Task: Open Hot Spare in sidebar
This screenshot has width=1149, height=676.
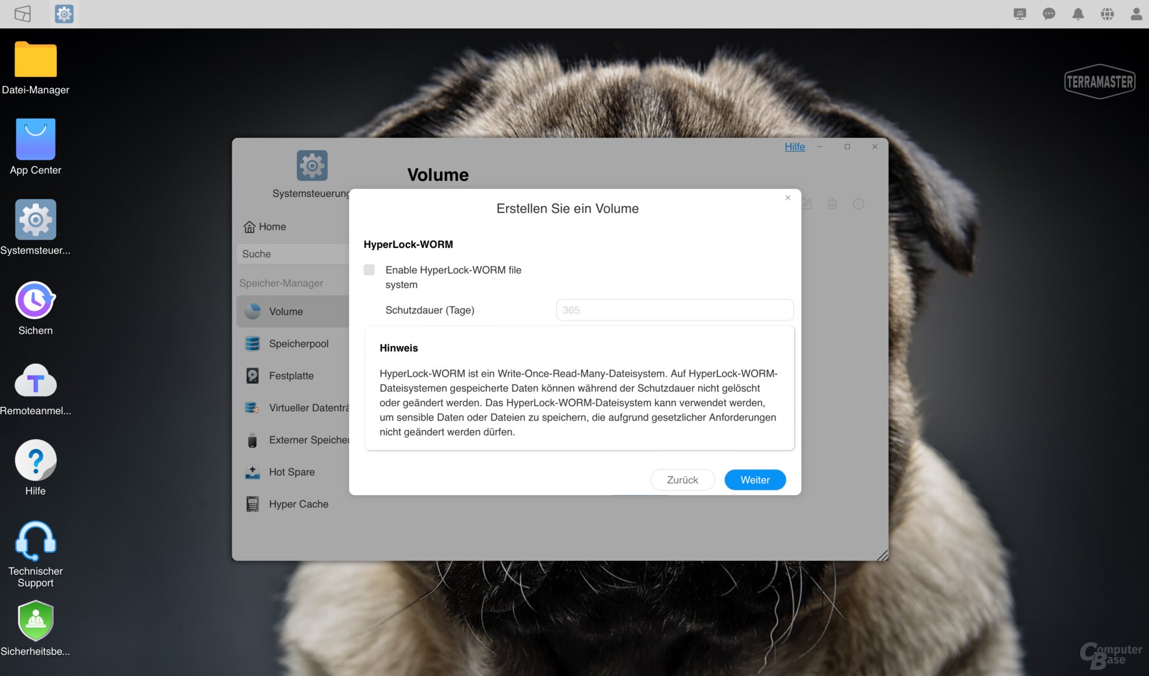Action: [x=292, y=472]
